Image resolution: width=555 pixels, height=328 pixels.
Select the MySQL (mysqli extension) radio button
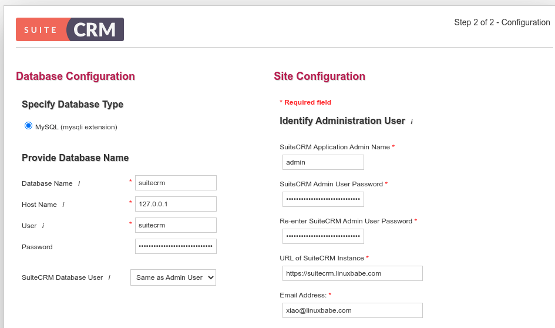28,126
